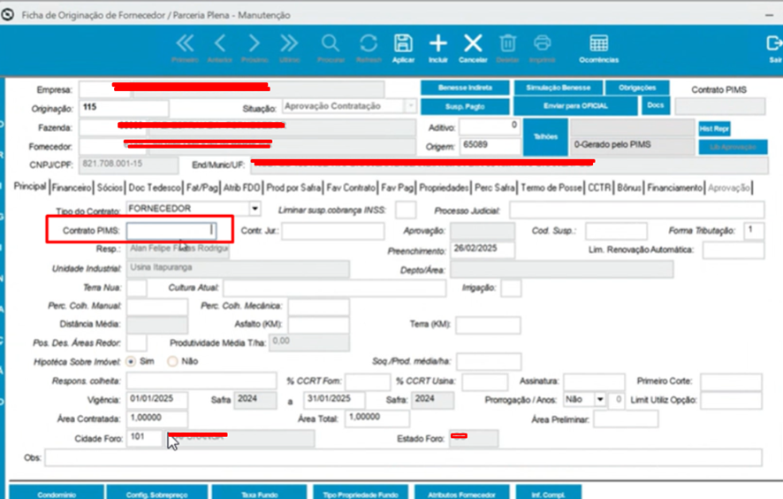Click the Anterior previous-record arrow
The image size is (783, 499).
(220, 43)
